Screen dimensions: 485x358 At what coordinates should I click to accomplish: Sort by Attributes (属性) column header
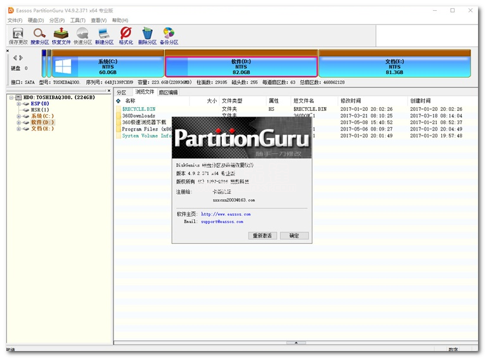(x=278, y=101)
